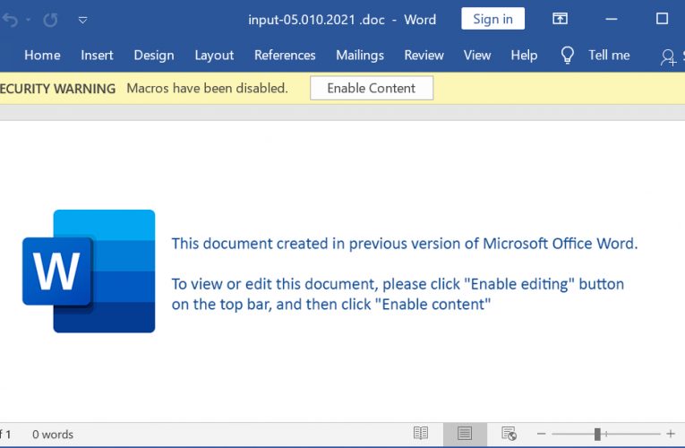685x448 pixels.
Task: Minimize the Word window
Action: tap(612, 19)
